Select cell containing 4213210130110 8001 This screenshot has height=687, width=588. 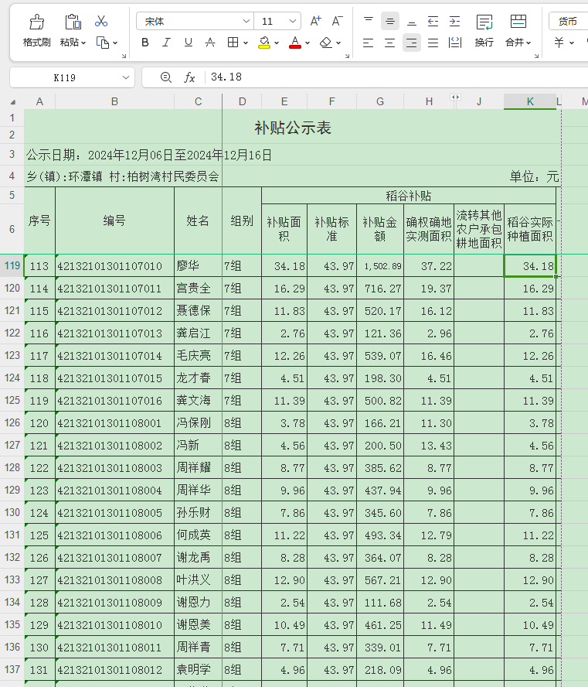click(114, 423)
